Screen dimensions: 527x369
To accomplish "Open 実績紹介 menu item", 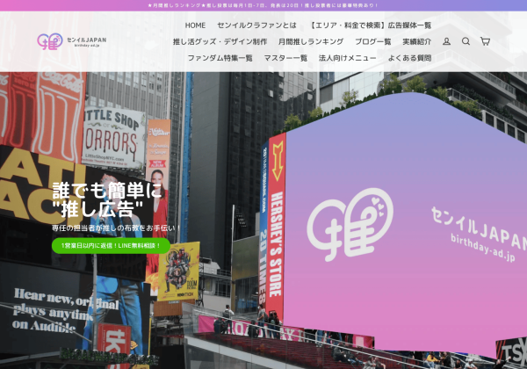I will click(x=416, y=41).
